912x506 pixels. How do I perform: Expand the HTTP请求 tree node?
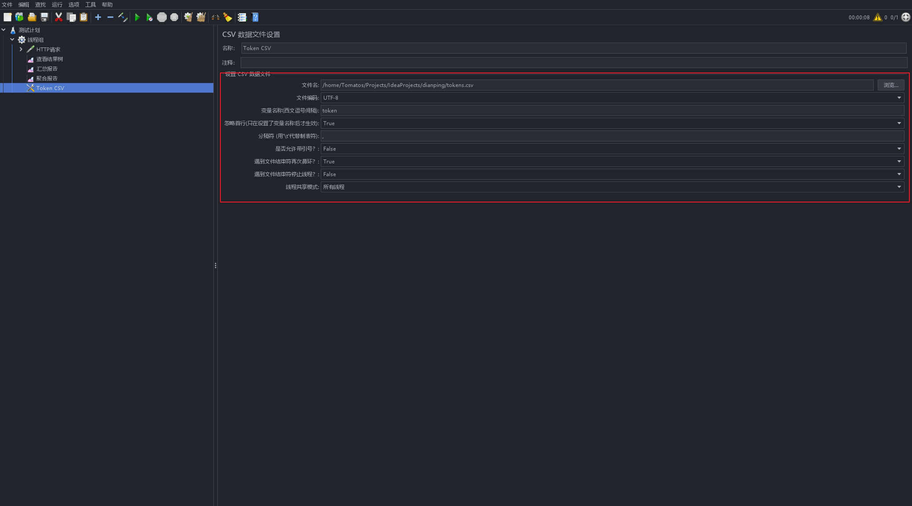click(x=21, y=49)
